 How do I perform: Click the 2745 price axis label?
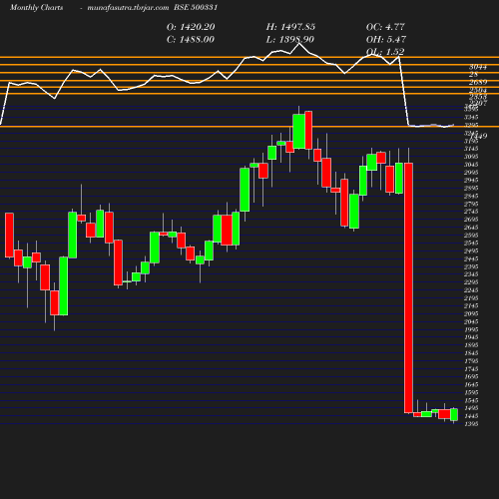point(471,212)
